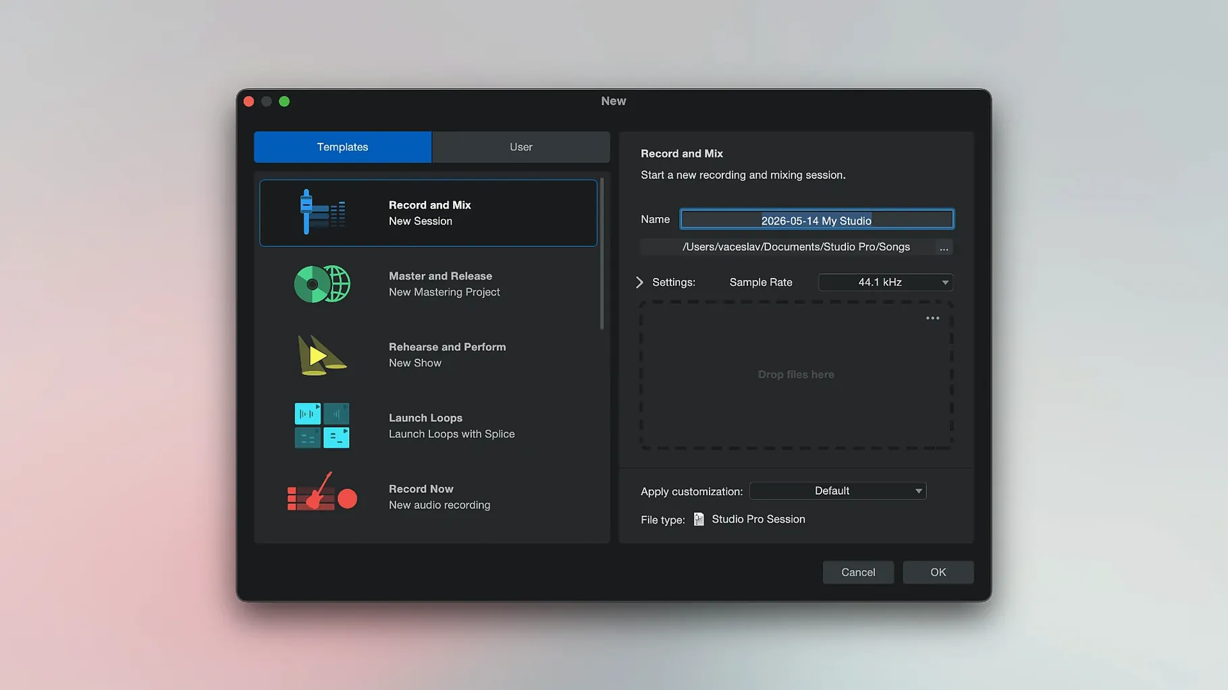Select the Launch Loops grid icon
The height and width of the screenshot is (690, 1228).
pyautogui.click(x=322, y=426)
